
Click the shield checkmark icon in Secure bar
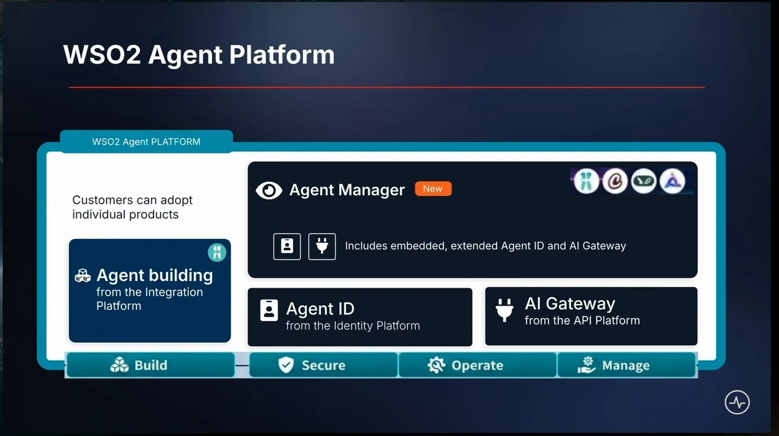pyautogui.click(x=286, y=365)
